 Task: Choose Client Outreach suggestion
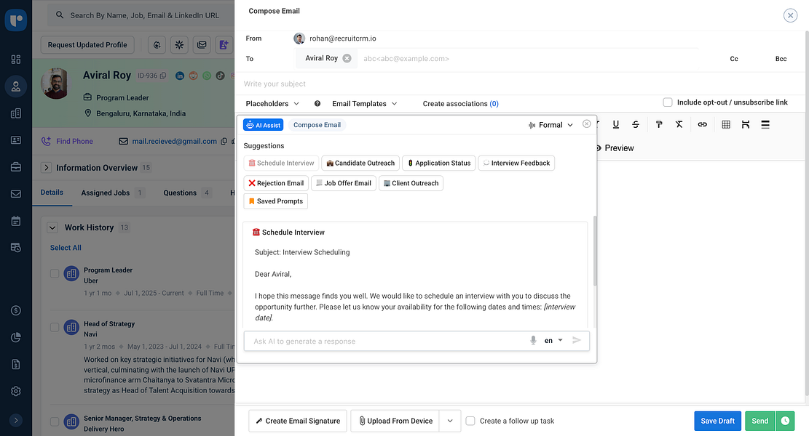411,182
